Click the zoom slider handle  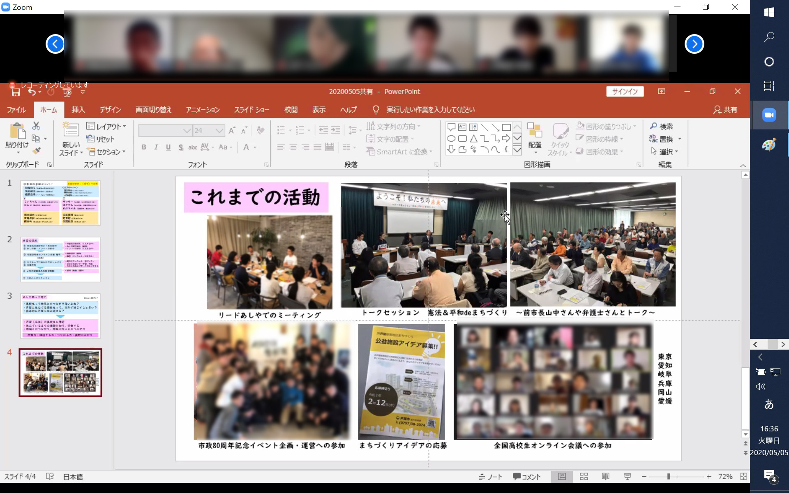(x=669, y=477)
